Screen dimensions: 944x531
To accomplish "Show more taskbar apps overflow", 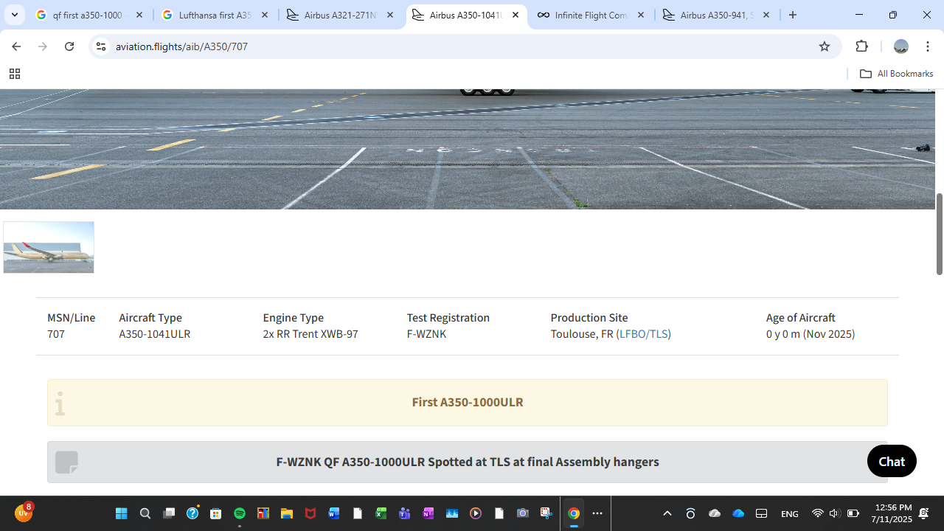I will [x=597, y=513].
